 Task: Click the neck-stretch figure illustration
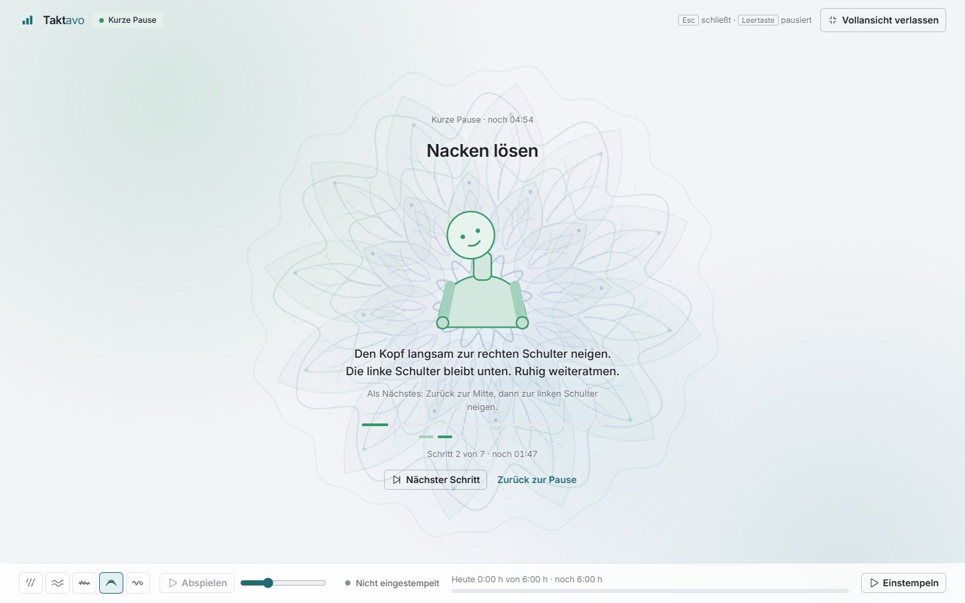click(x=482, y=270)
